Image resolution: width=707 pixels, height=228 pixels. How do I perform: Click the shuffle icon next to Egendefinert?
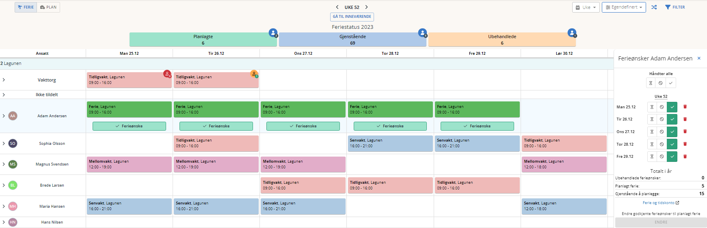tap(654, 7)
